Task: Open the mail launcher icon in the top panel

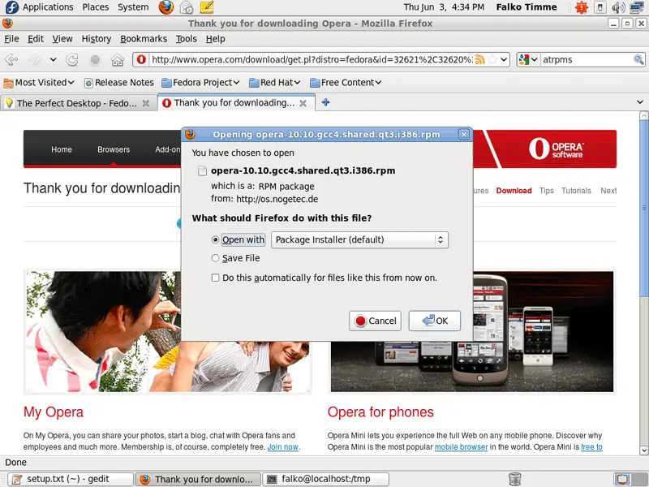Action: coord(187,7)
